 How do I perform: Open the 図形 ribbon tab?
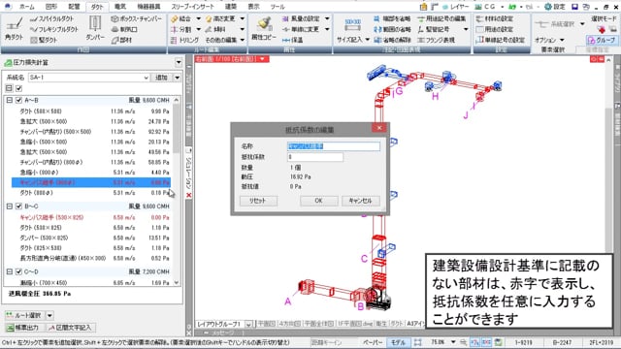click(x=51, y=7)
